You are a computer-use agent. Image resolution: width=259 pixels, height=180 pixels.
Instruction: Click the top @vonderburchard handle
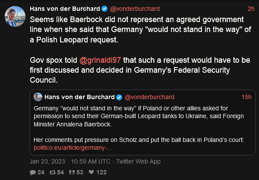134,9
